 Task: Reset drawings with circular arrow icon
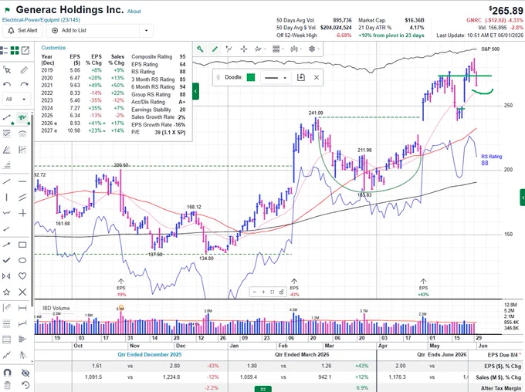point(25,385)
